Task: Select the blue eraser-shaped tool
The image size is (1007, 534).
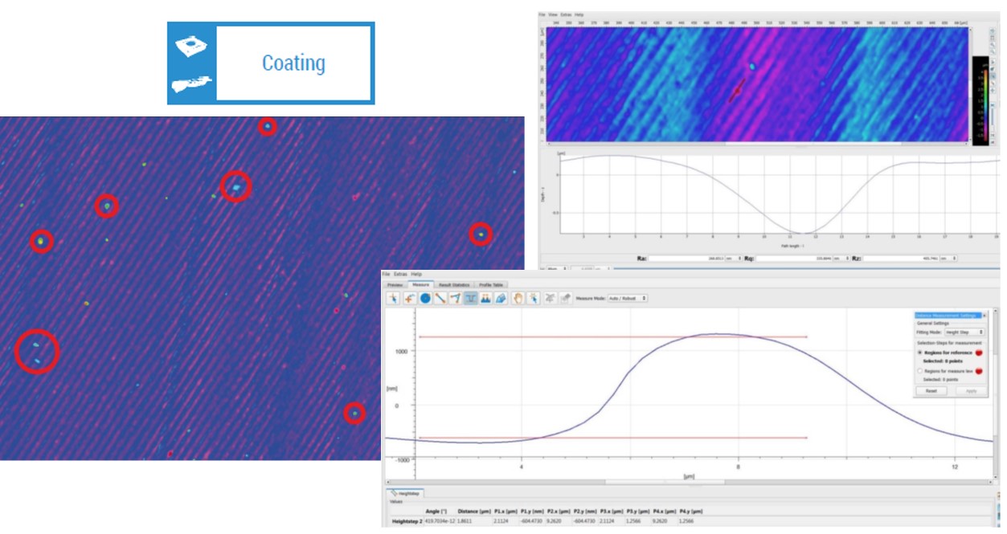Action: click(x=501, y=298)
